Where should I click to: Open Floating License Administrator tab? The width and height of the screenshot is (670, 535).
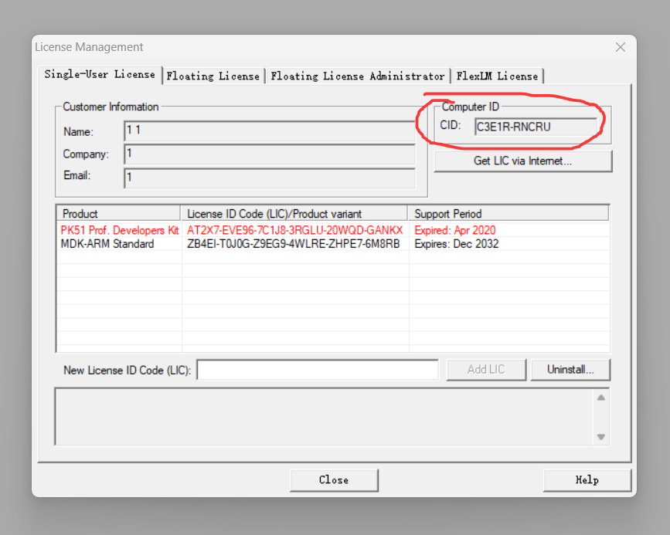[358, 76]
